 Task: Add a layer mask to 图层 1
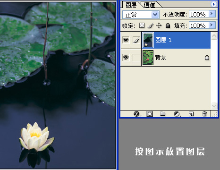point(150,114)
